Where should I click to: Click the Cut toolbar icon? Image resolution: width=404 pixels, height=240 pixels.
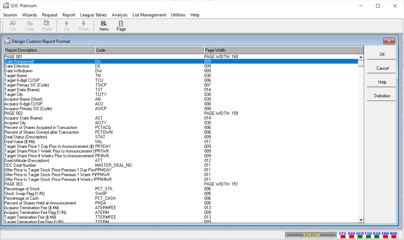click(13, 26)
